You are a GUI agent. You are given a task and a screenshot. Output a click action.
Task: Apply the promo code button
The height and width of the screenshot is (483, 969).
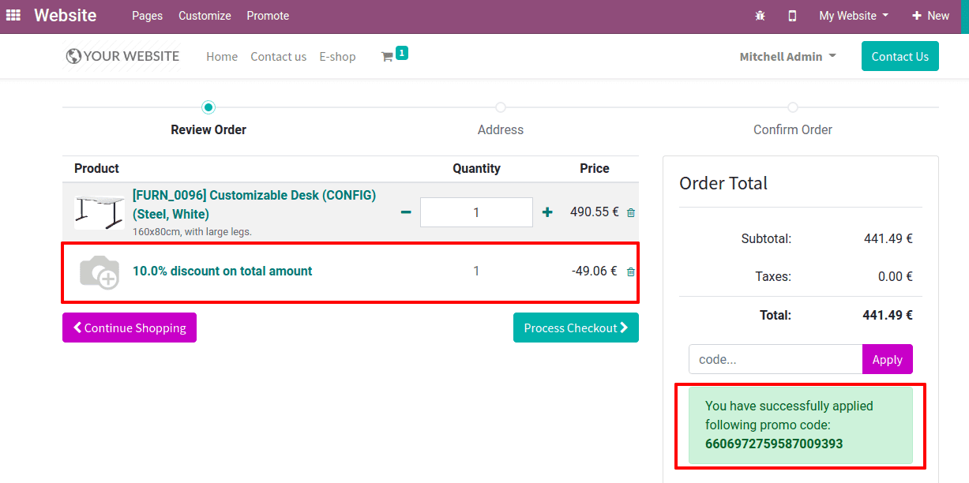(x=888, y=359)
